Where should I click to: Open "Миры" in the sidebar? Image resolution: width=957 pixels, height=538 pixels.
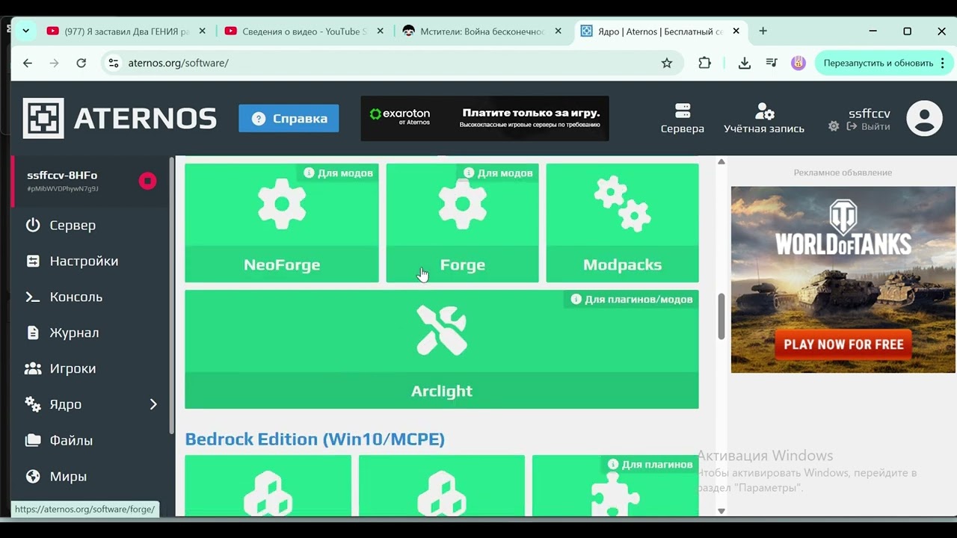click(91, 476)
